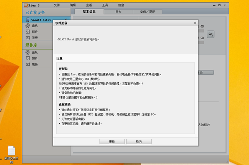Disconnect GALAXY Note4 via its X icon
The height and width of the screenshot is (165, 249).
[66, 20]
